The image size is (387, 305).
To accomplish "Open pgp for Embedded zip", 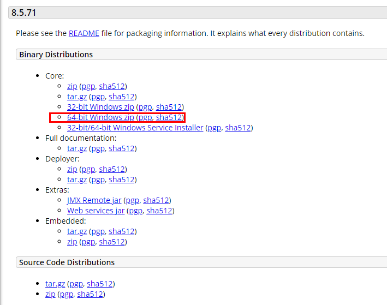I will (88, 242).
